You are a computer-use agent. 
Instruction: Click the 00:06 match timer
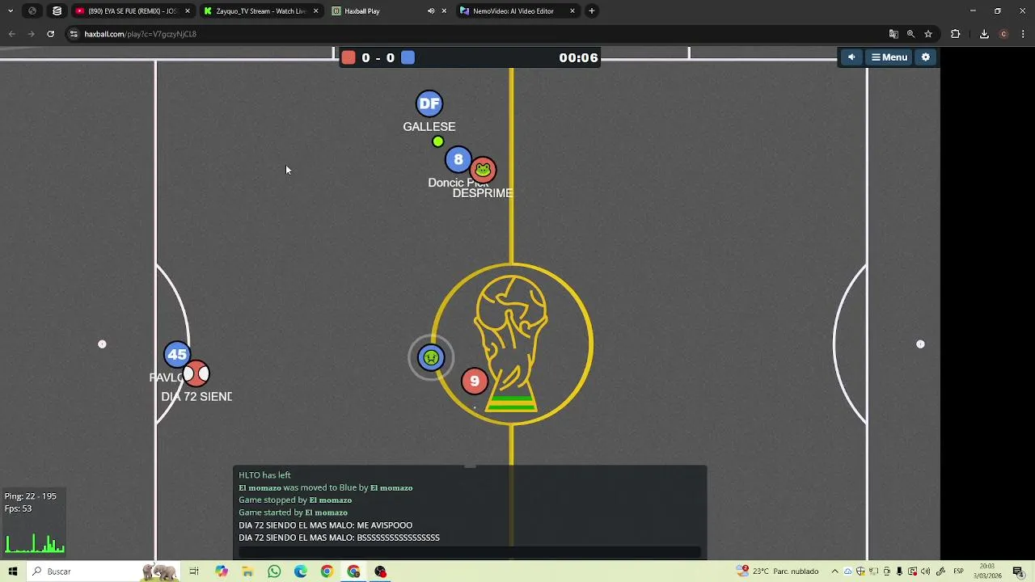tap(578, 57)
